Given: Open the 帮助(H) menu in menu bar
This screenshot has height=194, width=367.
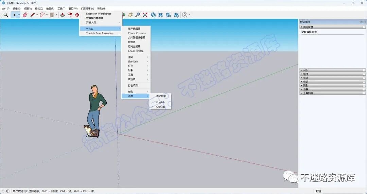Looking at the screenshot, I should pyautogui.click(x=101, y=8).
